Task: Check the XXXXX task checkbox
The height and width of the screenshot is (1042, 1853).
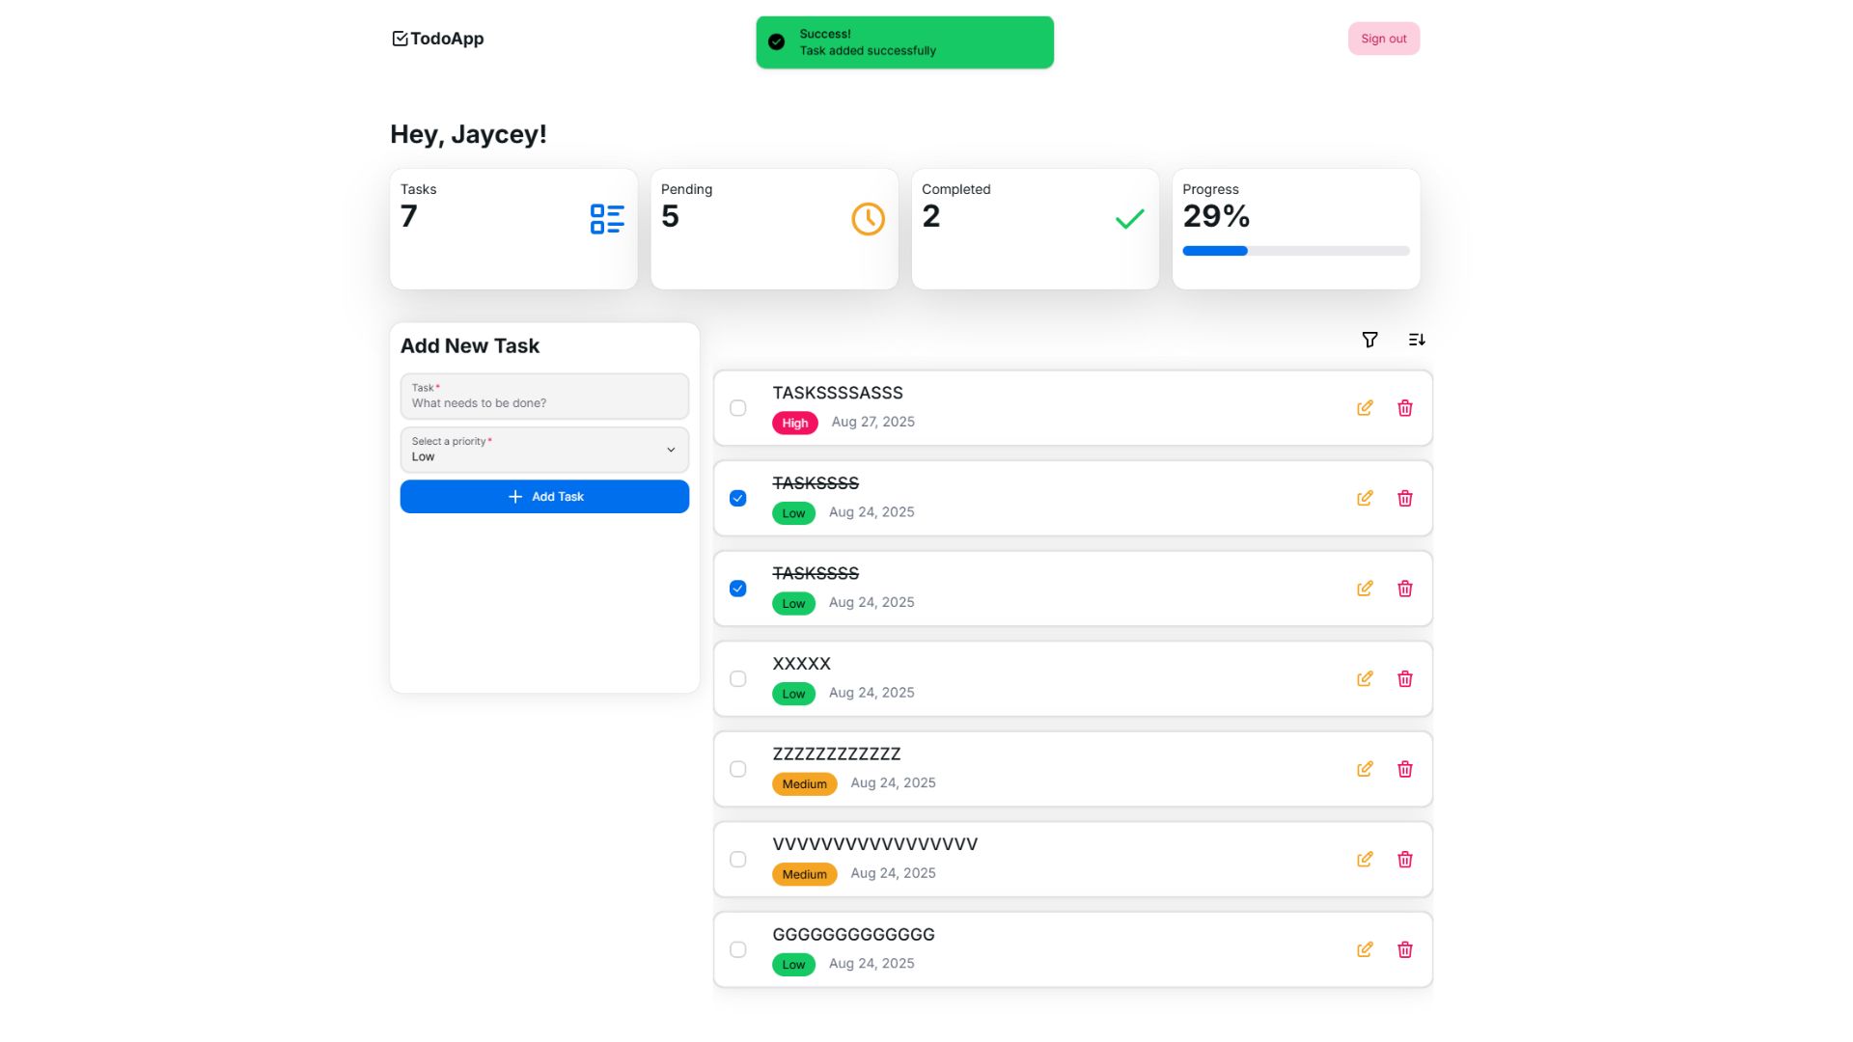Action: (x=738, y=679)
